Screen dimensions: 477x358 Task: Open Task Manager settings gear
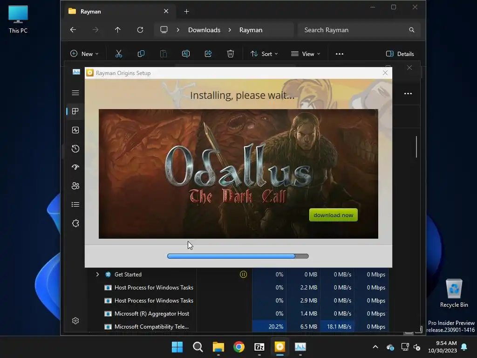[x=75, y=321]
